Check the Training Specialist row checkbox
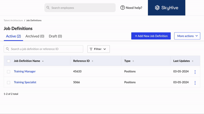The width and height of the screenshot is (204, 114). (x=9, y=83)
